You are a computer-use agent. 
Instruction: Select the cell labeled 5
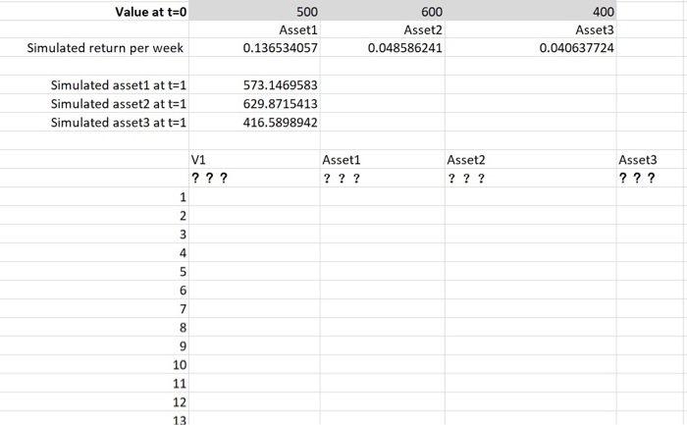94,271
